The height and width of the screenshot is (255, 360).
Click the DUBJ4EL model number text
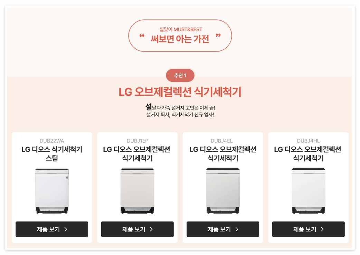pyautogui.click(x=221, y=141)
